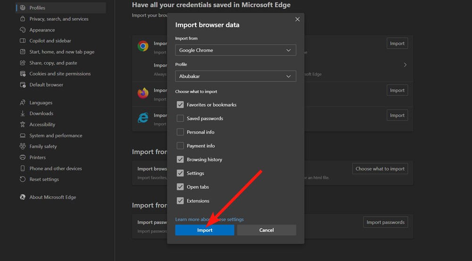This screenshot has width=472, height=261.
Task: Check the Payment info checkbox
Action: pyautogui.click(x=180, y=146)
